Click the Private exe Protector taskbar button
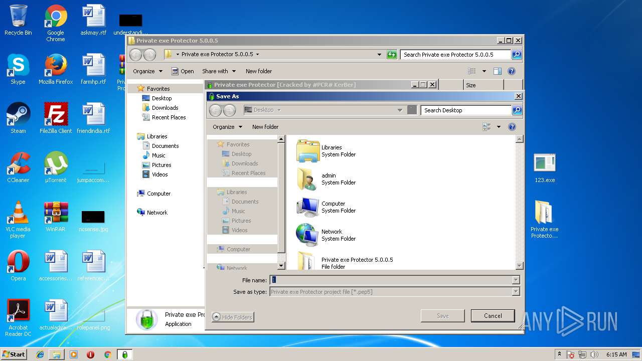 pos(124,354)
